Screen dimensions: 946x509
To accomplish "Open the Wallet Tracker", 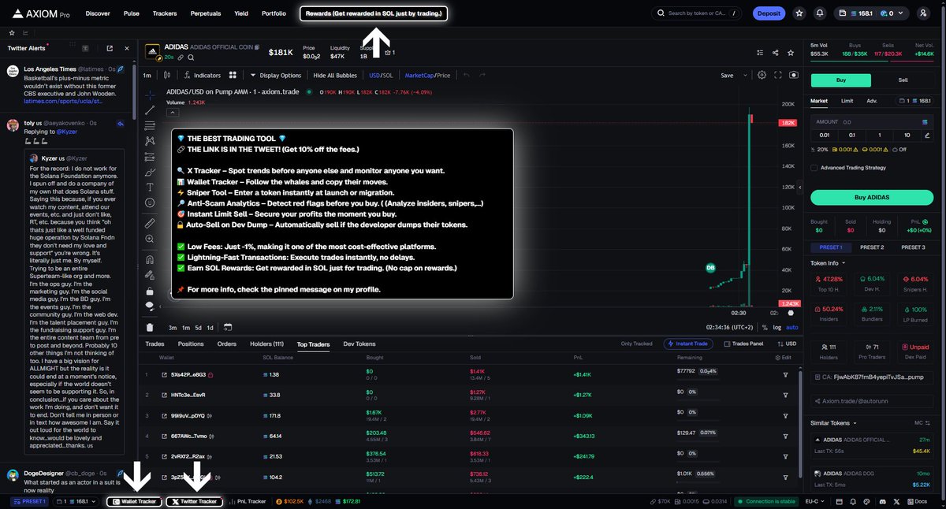I will pyautogui.click(x=135, y=501).
